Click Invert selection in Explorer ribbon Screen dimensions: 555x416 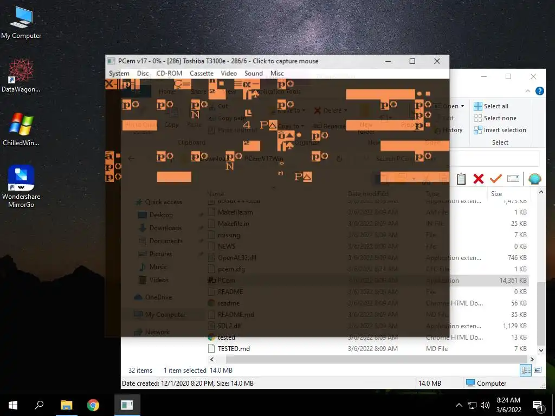click(500, 130)
